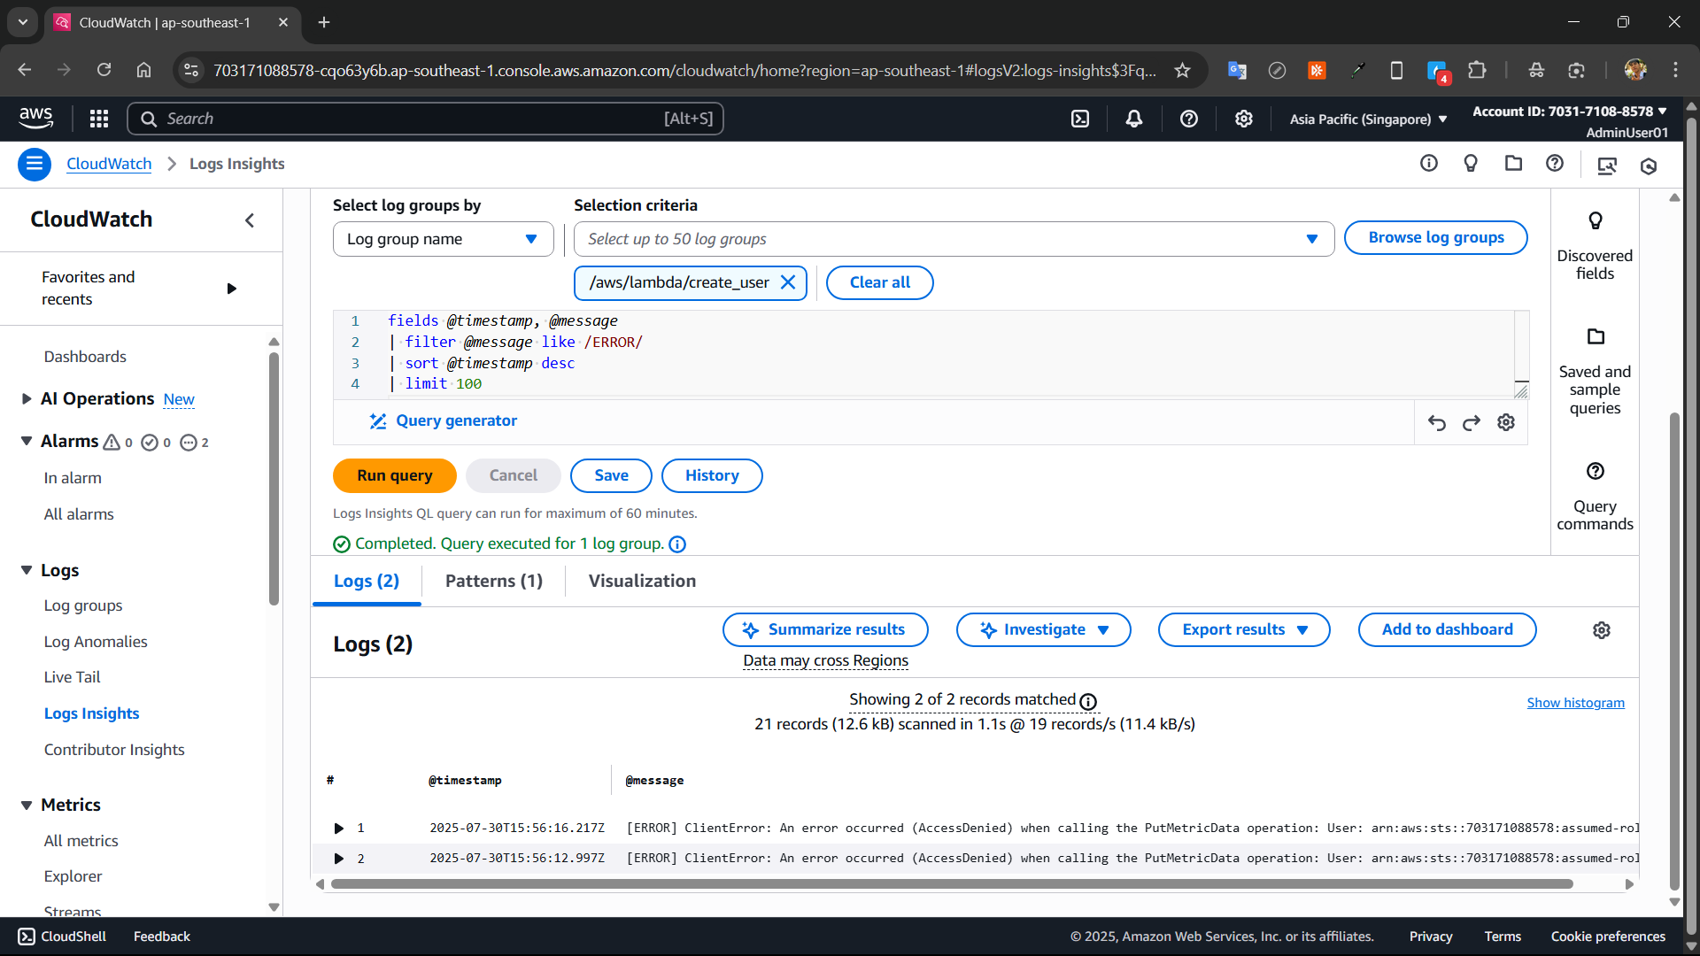Open the Query commands help panel
The height and width of the screenshot is (956, 1700).
pyautogui.click(x=1595, y=497)
